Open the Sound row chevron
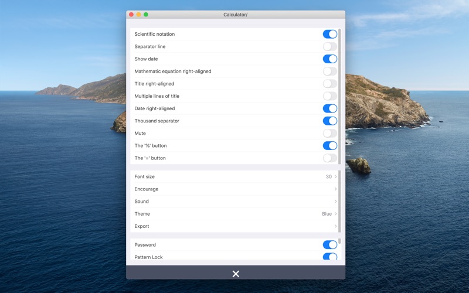 335,202
